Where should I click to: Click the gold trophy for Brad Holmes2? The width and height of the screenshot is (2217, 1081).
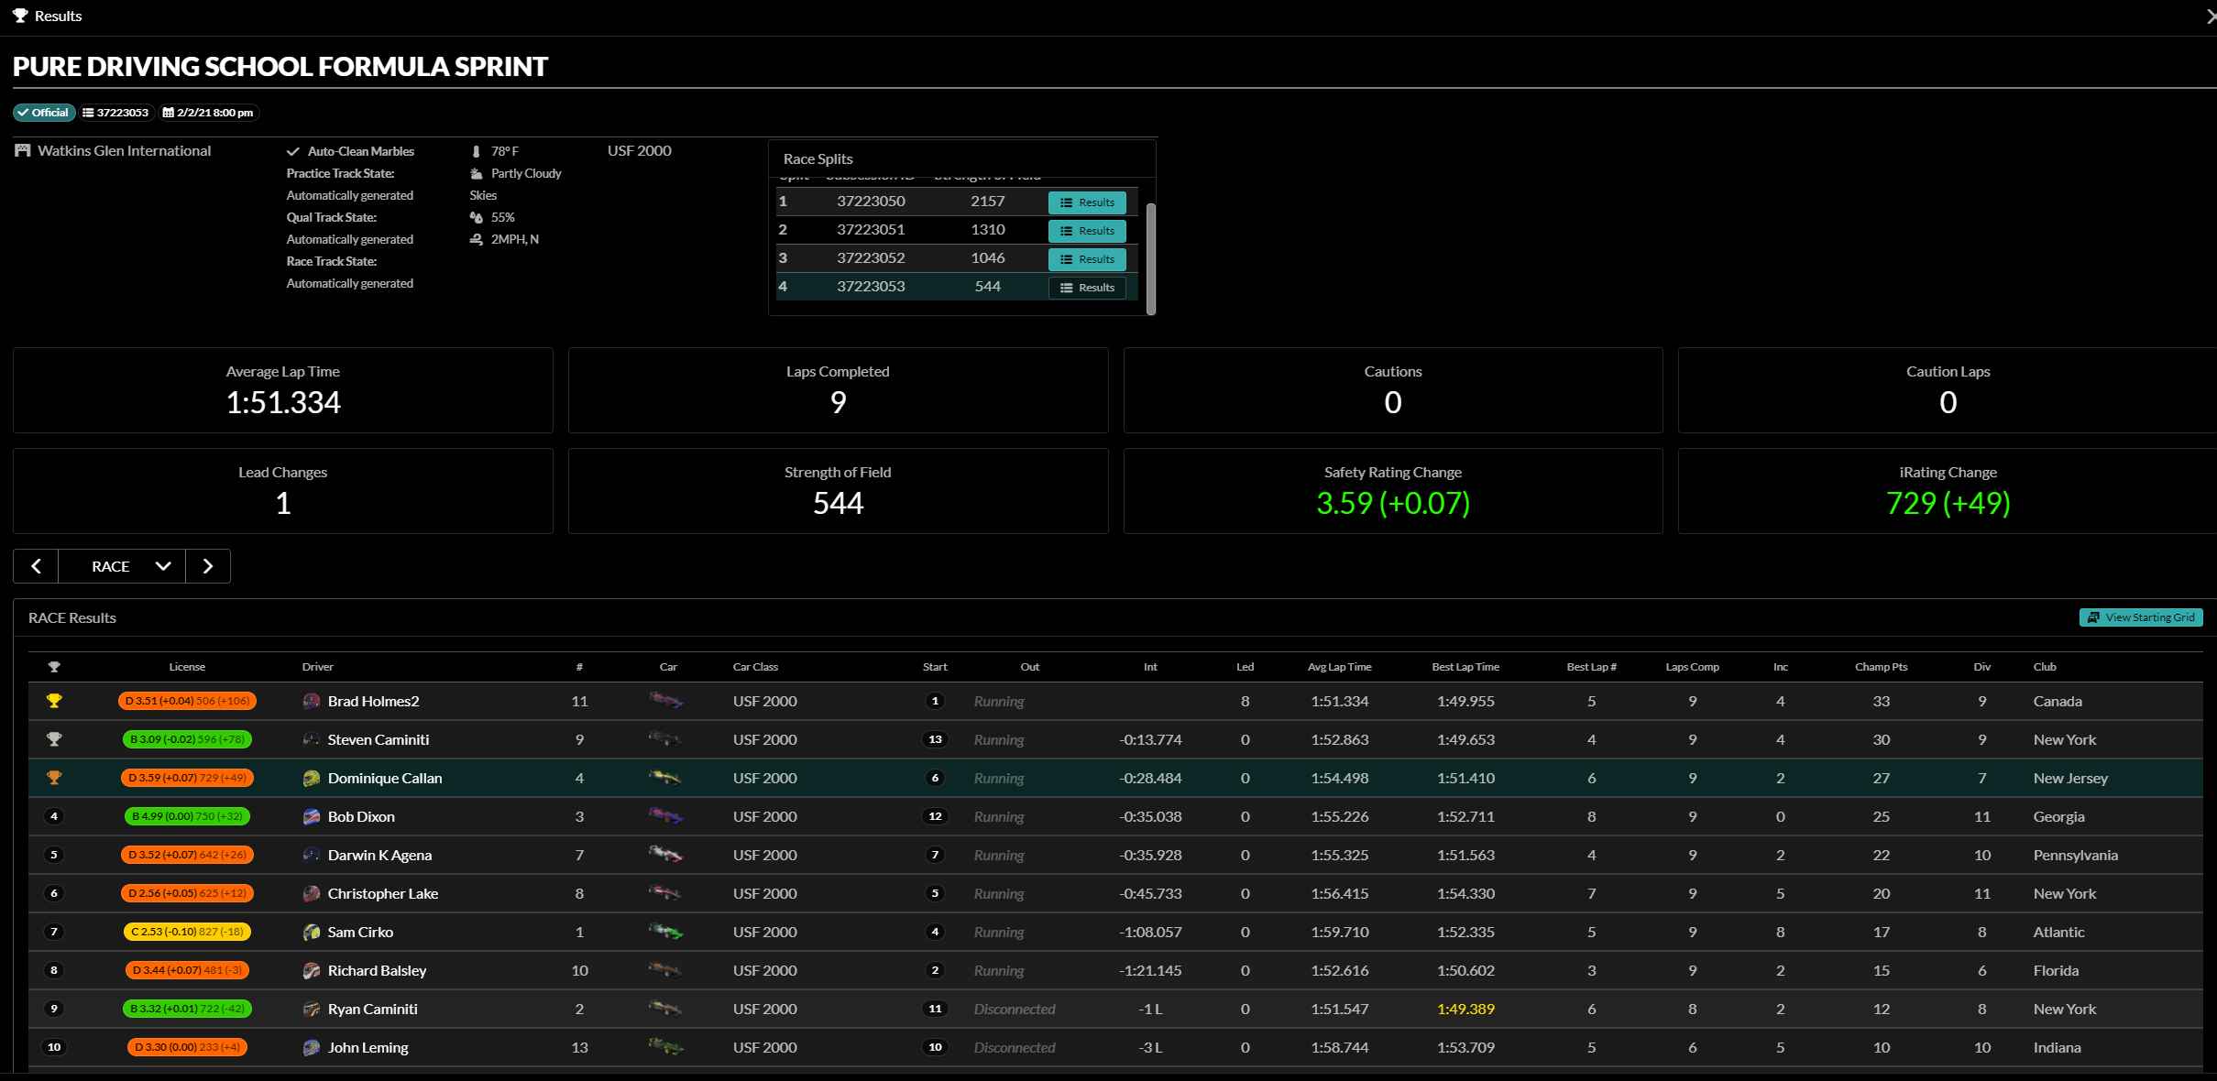click(x=54, y=701)
